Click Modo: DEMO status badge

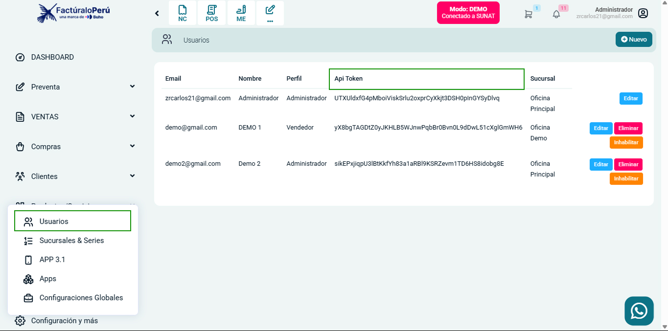click(468, 13)
